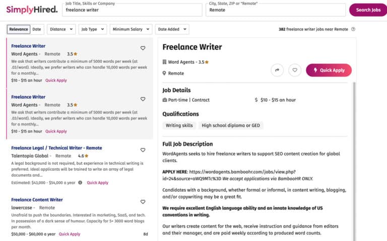Open the Distance filter dropdown
Viewport: 387px width, 241px height.
61,29
